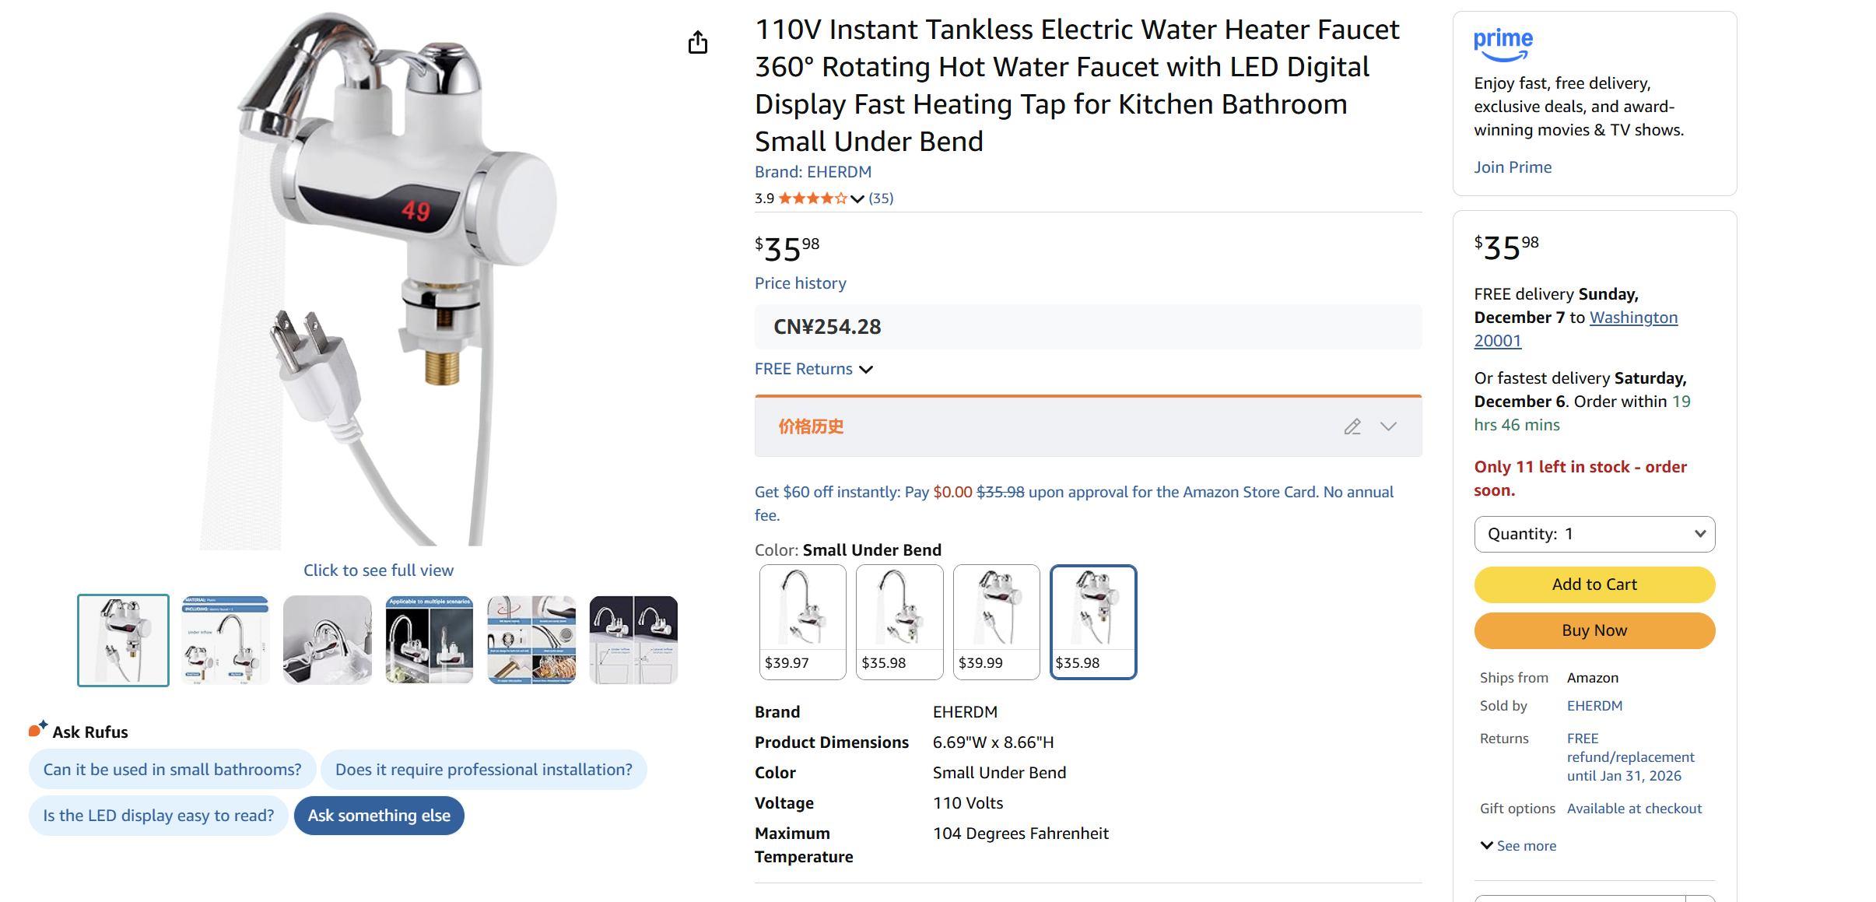Open the Quantity dropdown

pos(1594,534)
